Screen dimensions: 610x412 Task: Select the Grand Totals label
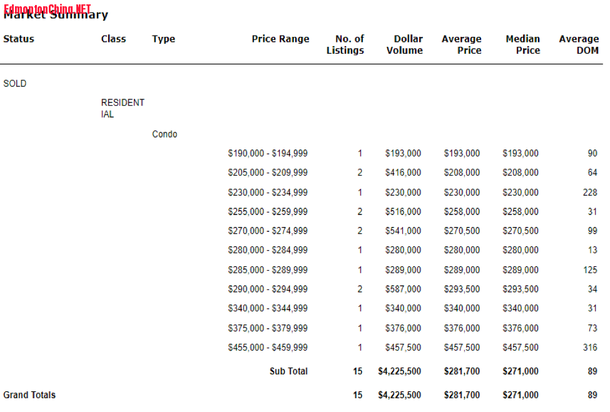29,395
